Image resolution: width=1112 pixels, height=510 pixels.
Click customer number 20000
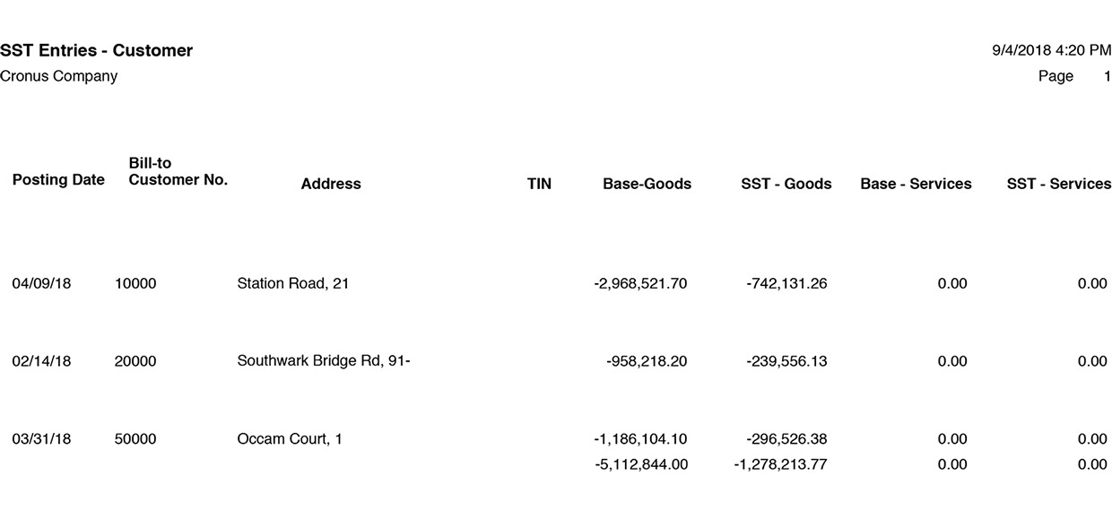(x=135, y=362)
